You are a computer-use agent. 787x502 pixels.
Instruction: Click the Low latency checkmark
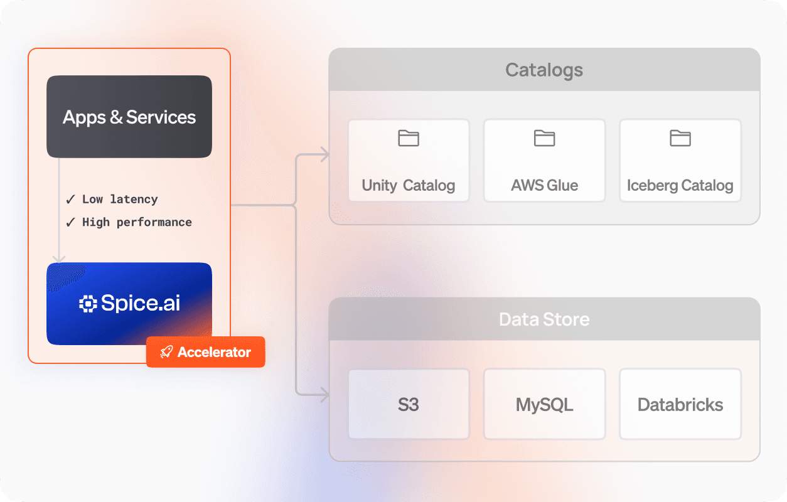coord(71,200)
